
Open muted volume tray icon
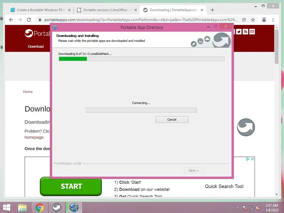[258, 208]
